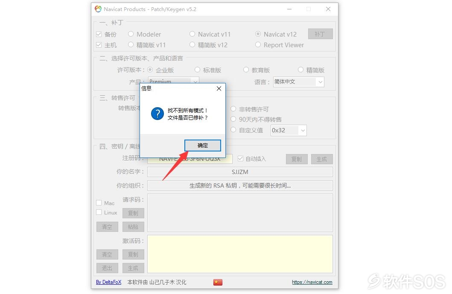Click 复制 next to the 注册码 serial field
This screenshot has height=294, width=452.
click(x=297, y=159)
